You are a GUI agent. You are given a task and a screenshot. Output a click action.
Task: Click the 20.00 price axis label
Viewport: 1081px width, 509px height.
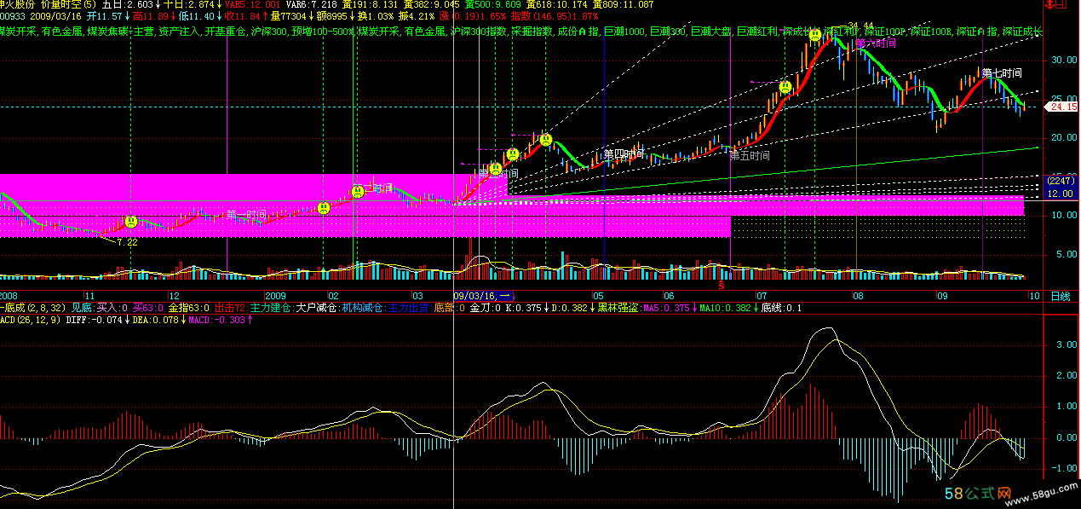[x=1065, y=137]
